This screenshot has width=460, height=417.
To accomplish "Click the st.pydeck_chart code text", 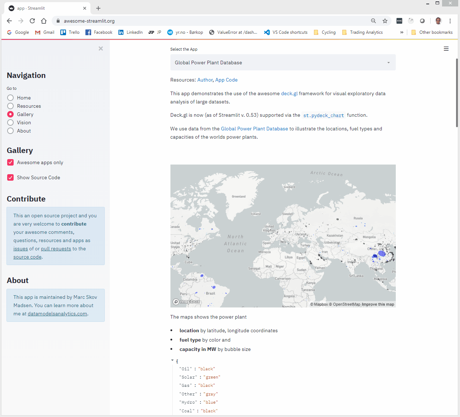I will tap(323, 115).
